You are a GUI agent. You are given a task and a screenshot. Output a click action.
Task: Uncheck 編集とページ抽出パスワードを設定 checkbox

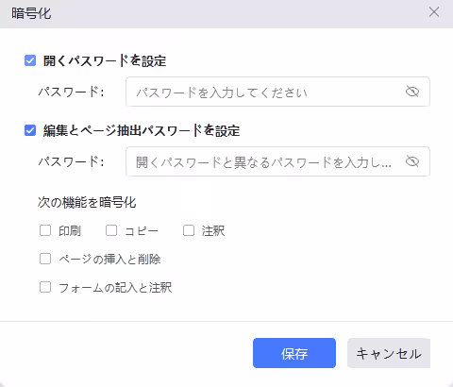[30, 130]
